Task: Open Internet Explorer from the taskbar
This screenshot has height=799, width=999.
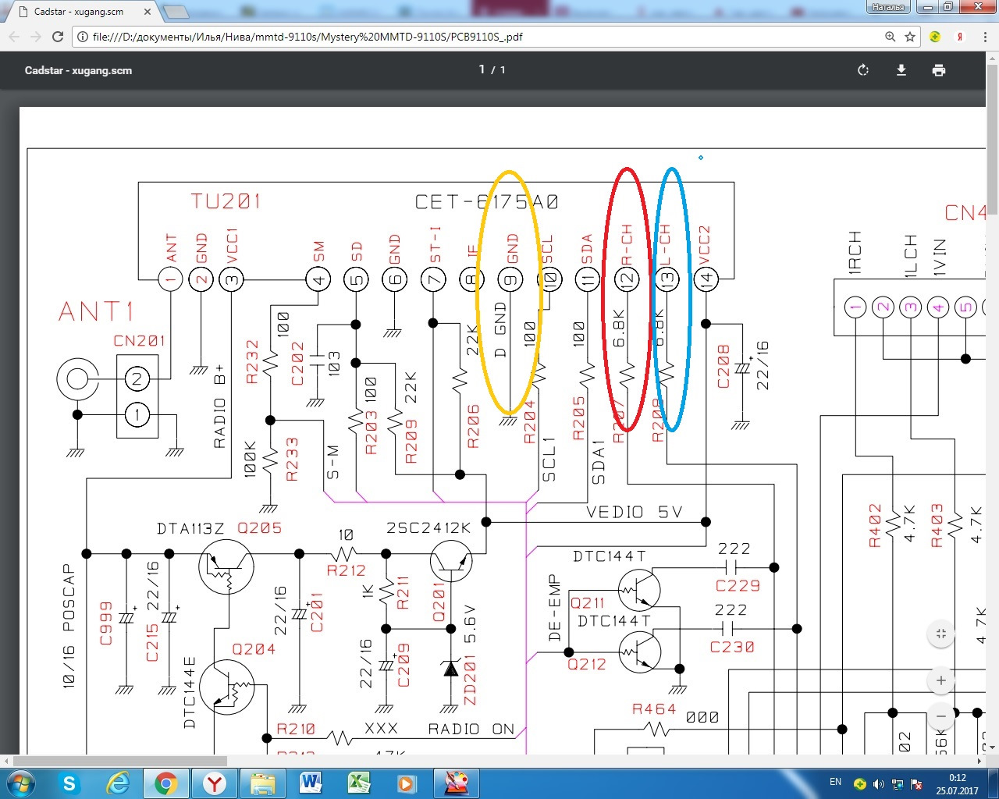Action: click(x=118, y=783)
